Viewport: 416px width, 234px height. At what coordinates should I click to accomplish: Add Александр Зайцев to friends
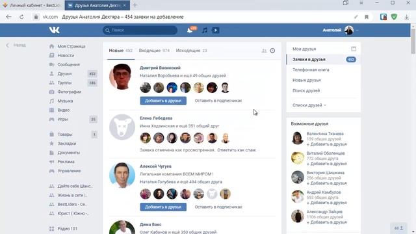(326, 222)
